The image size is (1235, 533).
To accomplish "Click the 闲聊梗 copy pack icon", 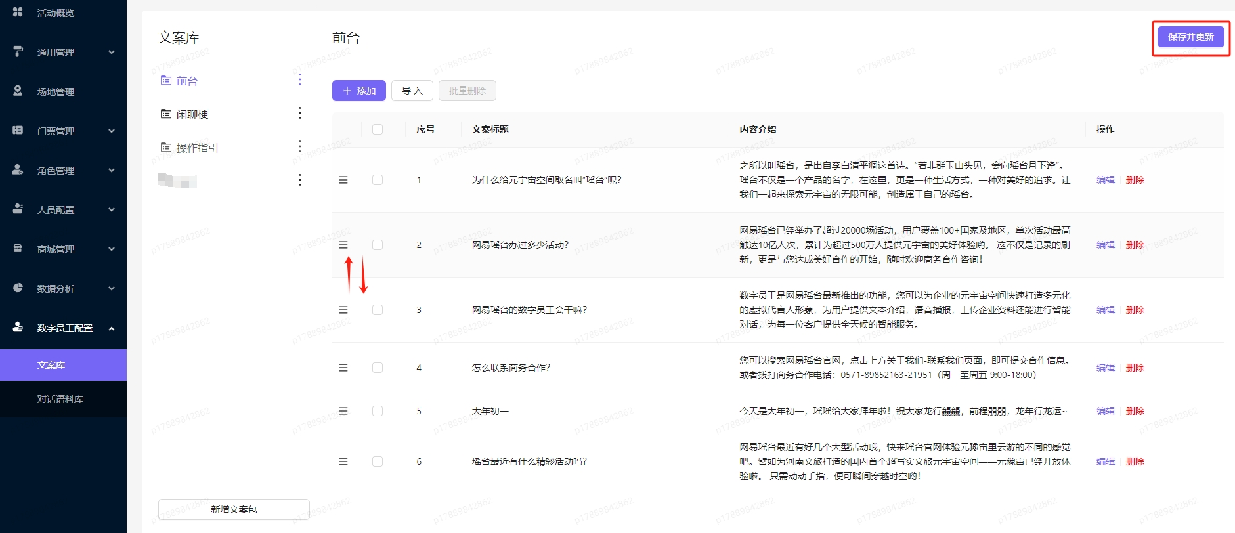I will tap(166, 114).
